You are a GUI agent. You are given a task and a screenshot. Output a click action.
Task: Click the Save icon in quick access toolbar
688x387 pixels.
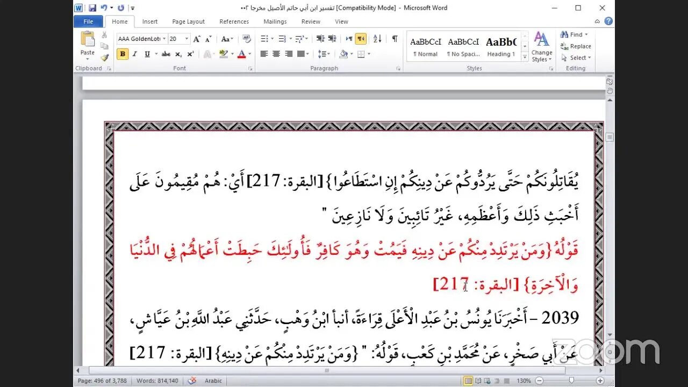tap(92, 8)
